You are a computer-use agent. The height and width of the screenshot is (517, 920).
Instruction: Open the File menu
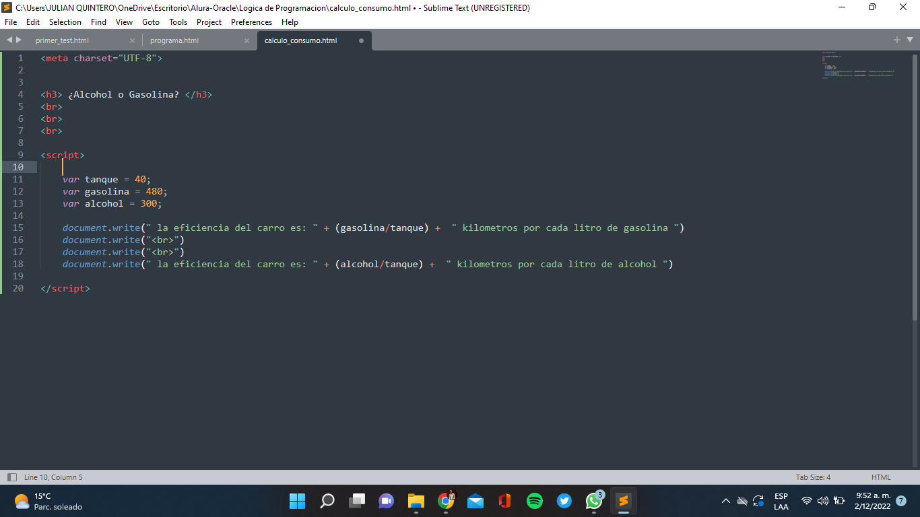coord(10,22)
